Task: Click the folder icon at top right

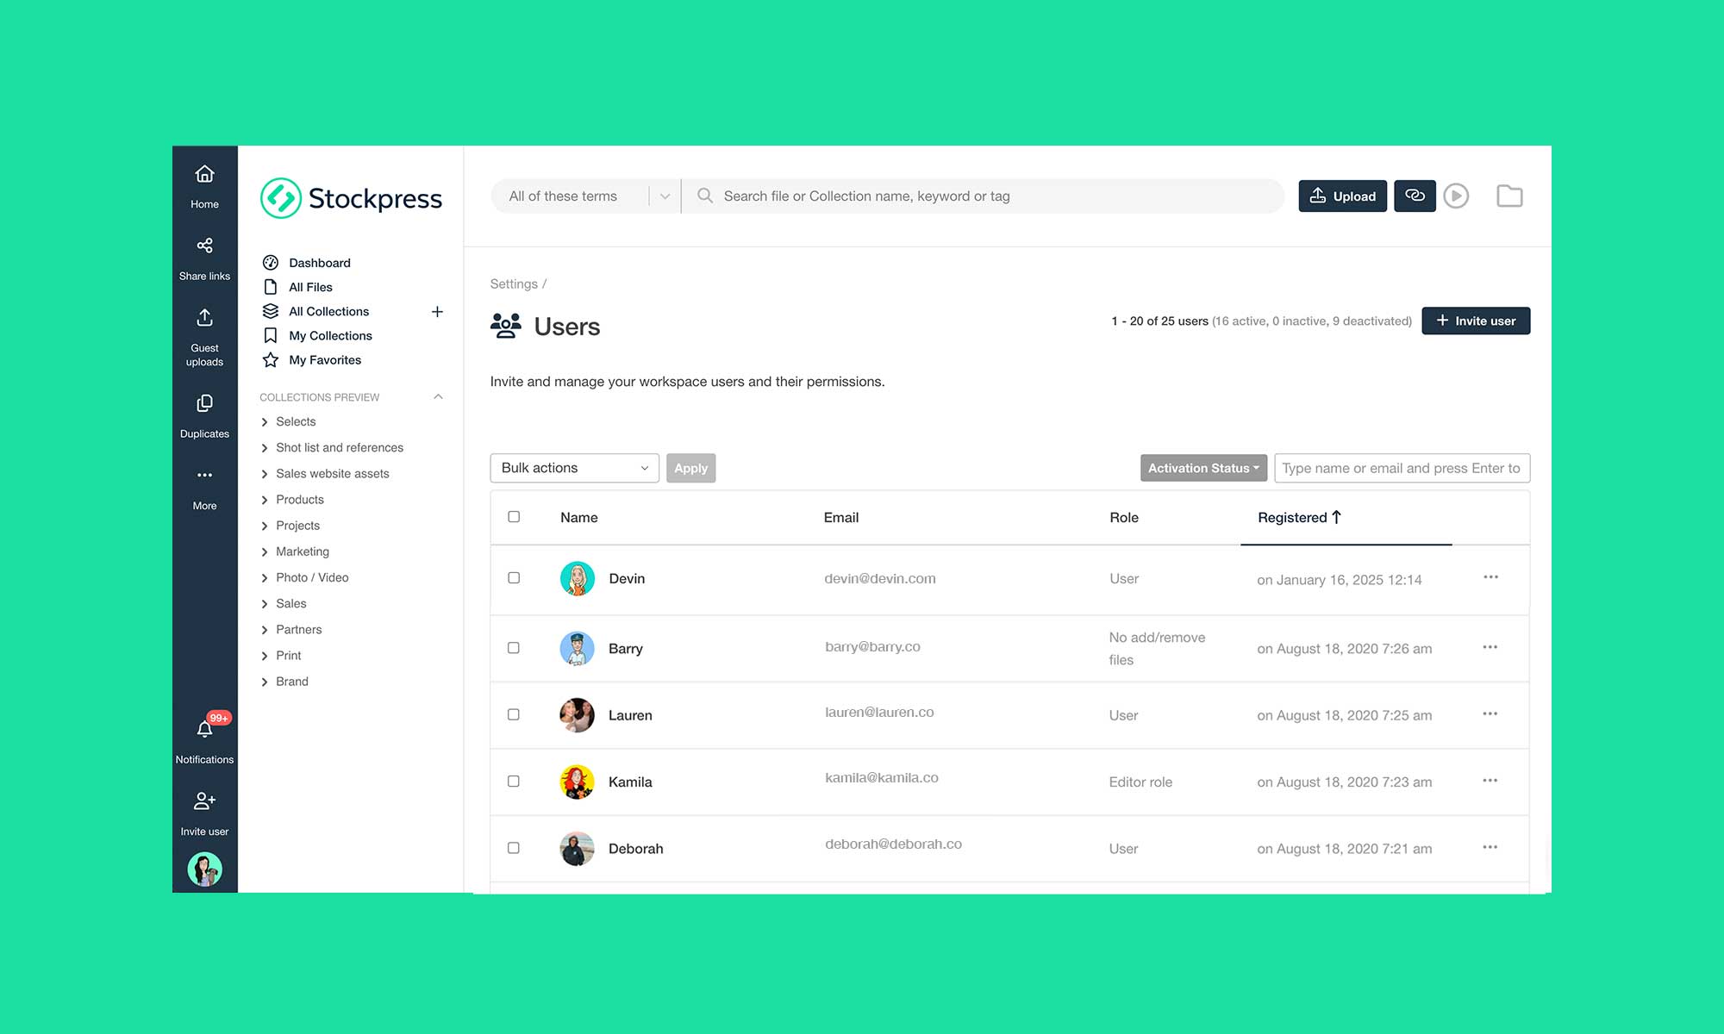Action: [1509, 196]
